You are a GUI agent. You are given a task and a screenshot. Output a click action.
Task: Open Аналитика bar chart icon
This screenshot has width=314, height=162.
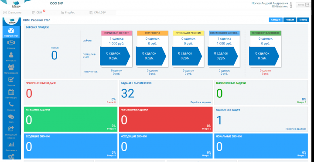tap(11, 145)
